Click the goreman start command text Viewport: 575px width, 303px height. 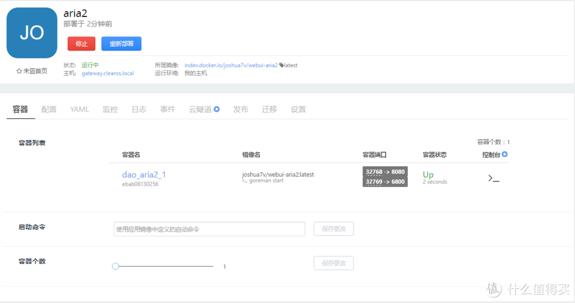pos(266,181)
